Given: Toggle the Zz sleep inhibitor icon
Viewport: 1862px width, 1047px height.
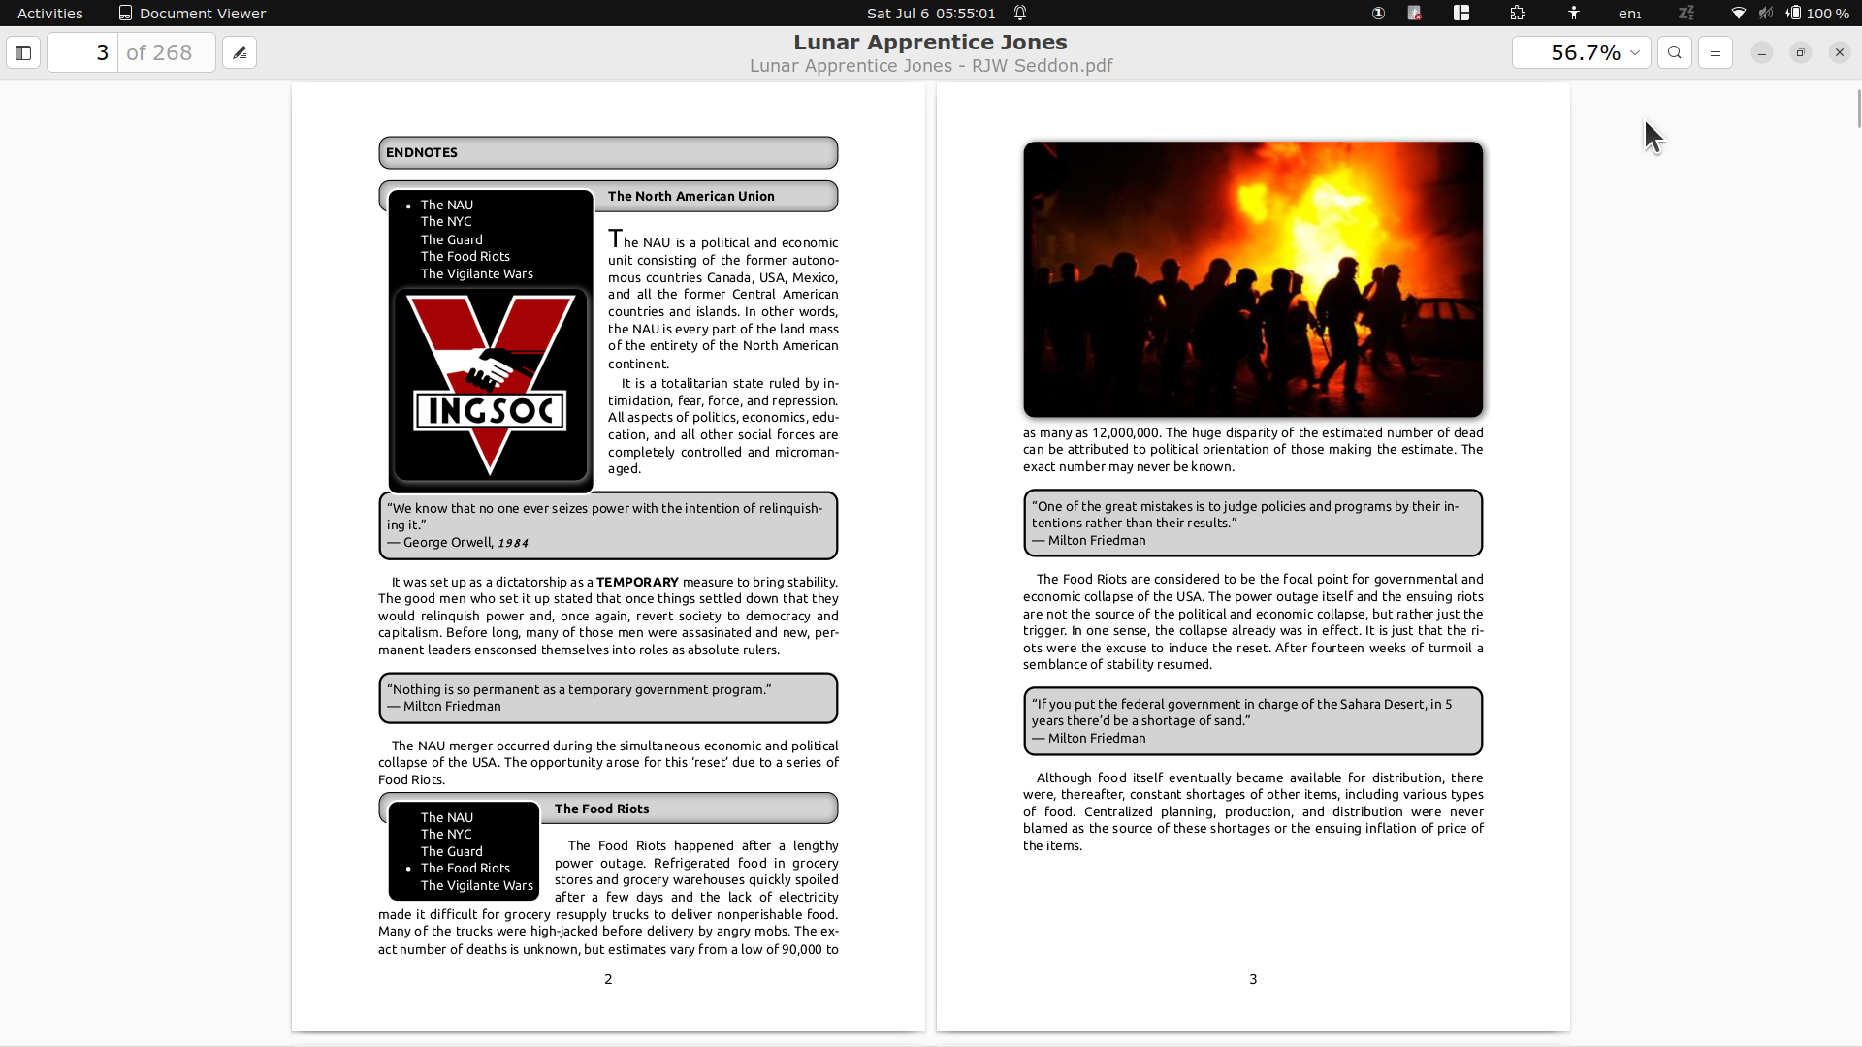Looking at the screenshot, I should (x=1686, y=13).
